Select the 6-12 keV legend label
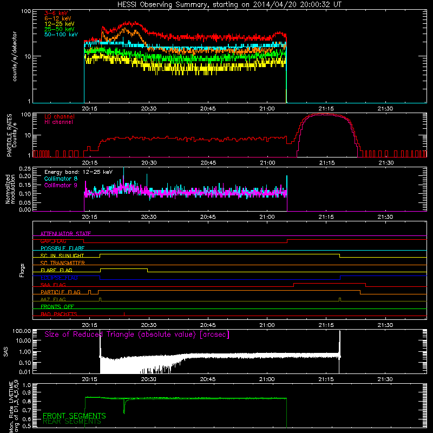 pyautogui.click(x=58, y=18)
